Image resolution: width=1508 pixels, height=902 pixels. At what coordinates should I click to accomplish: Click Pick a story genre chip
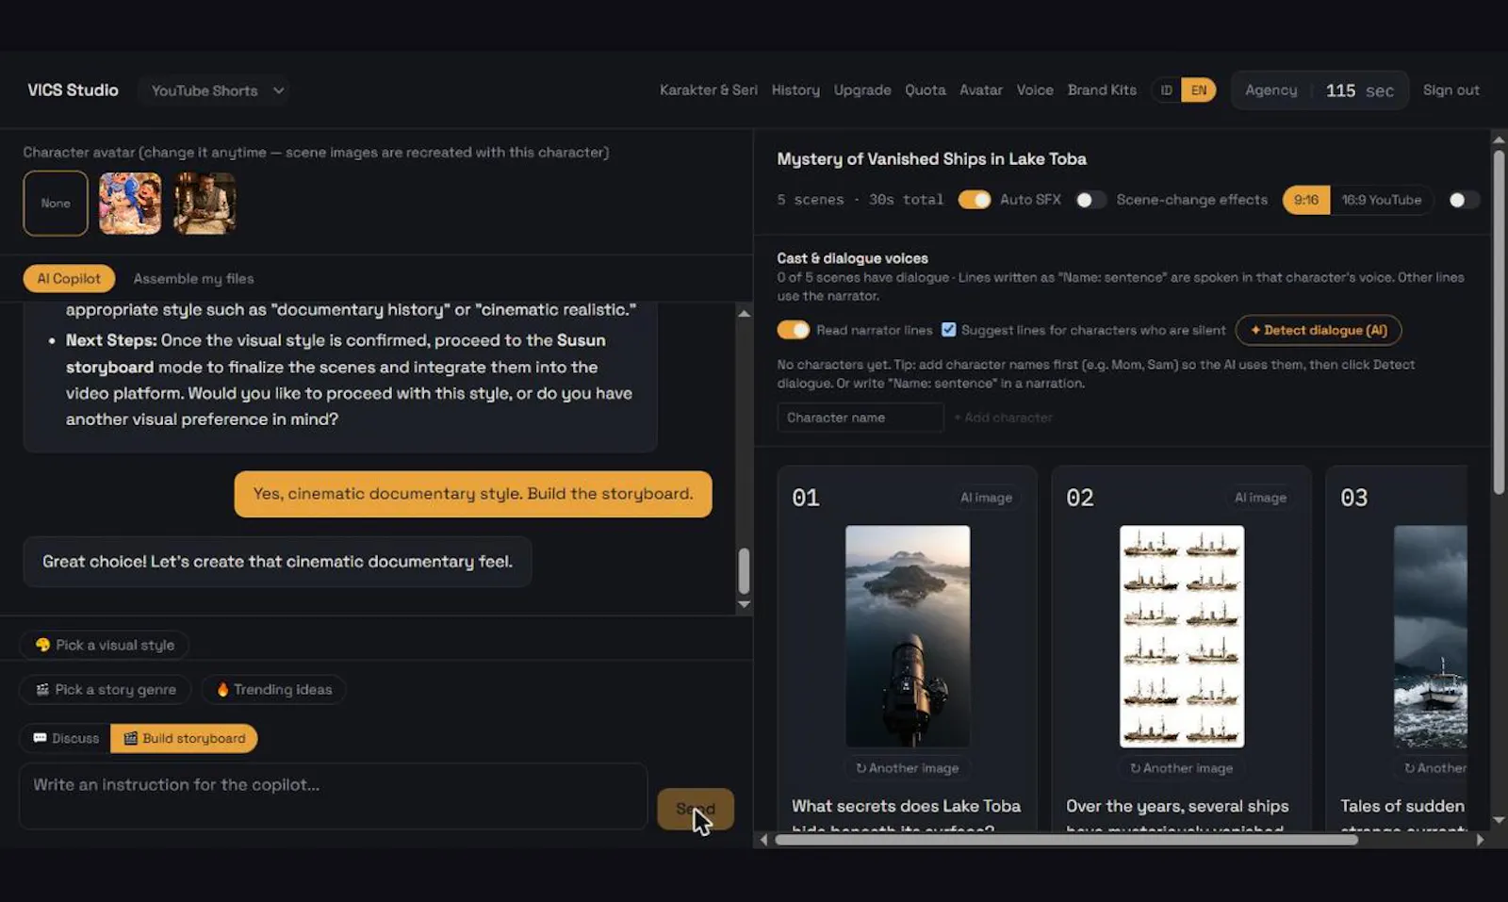106,690
